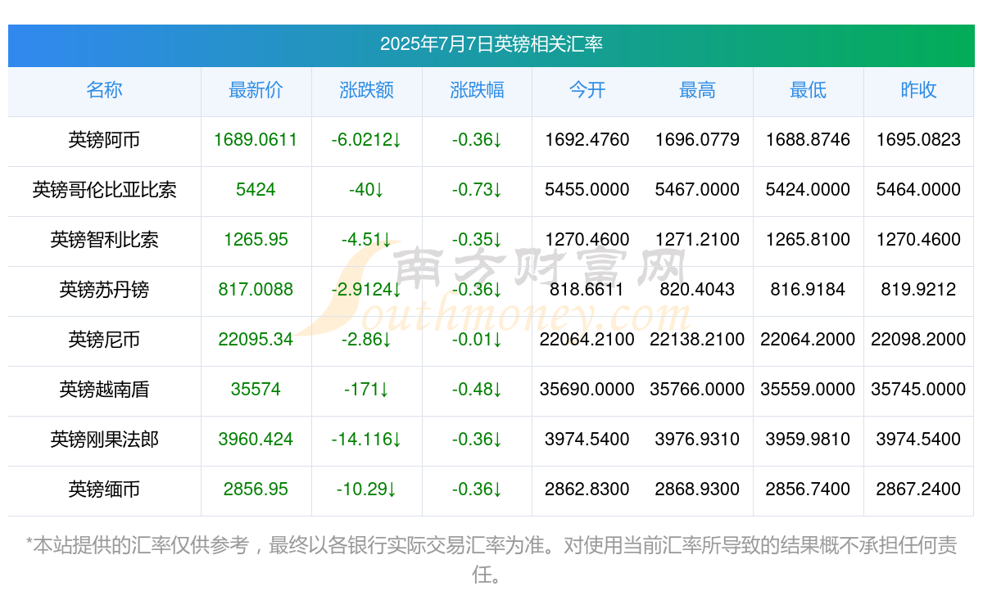Image resolution: width=983 pixels, height=600 pixels.
Task: Click high value 35766.0000
Action: pos(698,390)
